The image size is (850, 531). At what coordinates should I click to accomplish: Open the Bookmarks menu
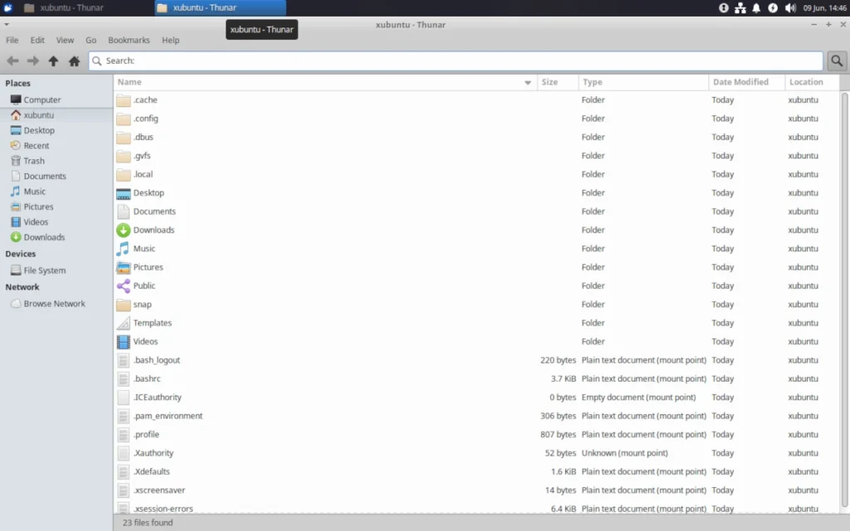point(129,40)
